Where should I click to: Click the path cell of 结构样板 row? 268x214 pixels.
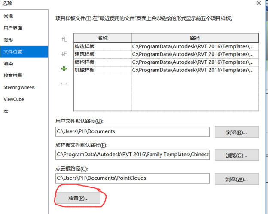click(195, 62)
